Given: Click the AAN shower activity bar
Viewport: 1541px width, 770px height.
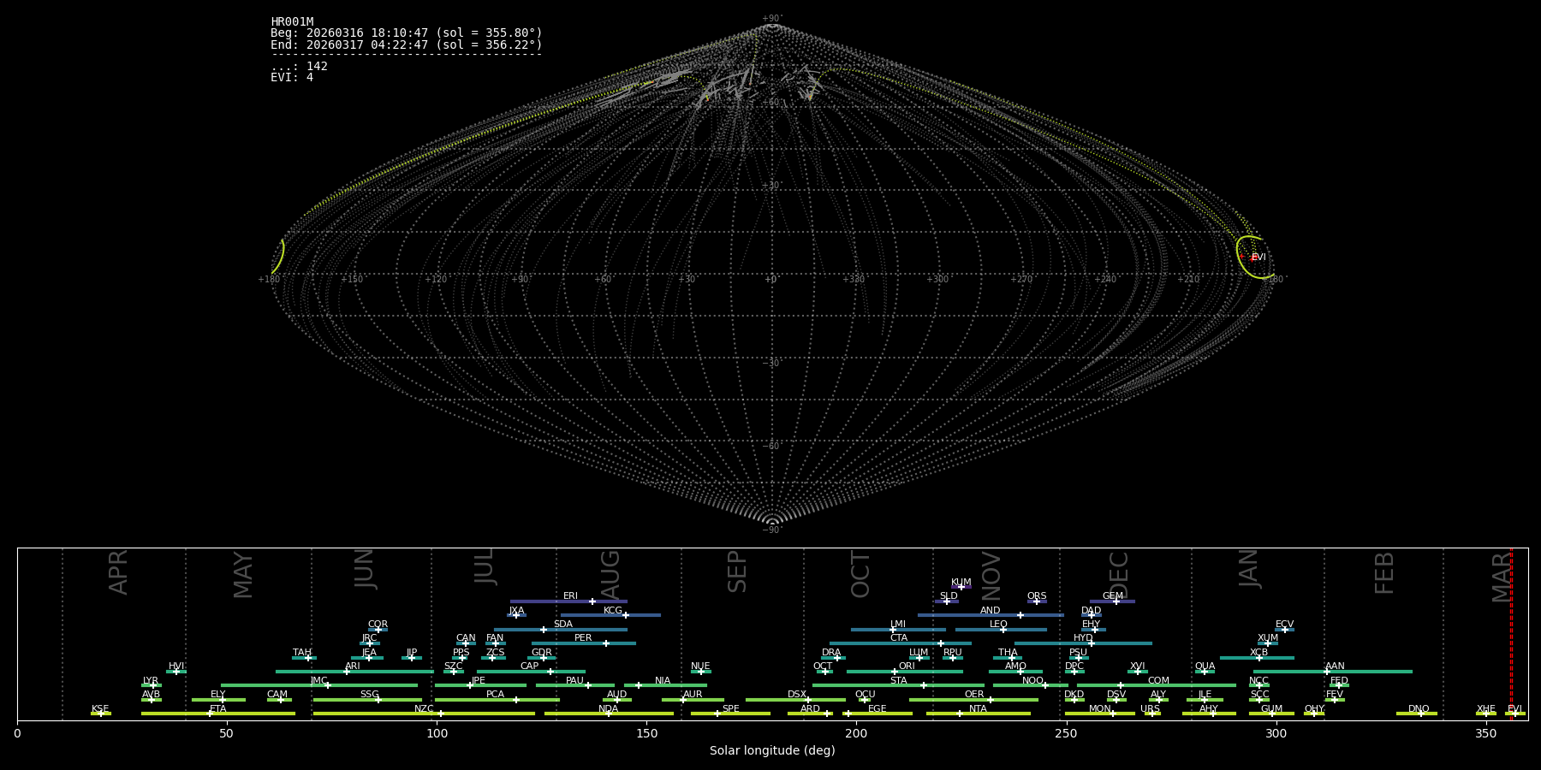Looking at the screenshot, I should (1333, 672).
